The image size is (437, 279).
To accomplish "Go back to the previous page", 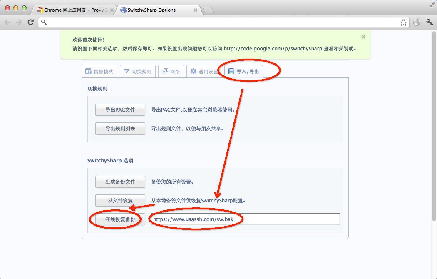I will [7, 22].
